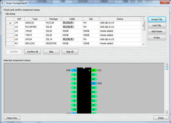Click the Clip column header
Screen dimensions: 171x123
point(91,19)
